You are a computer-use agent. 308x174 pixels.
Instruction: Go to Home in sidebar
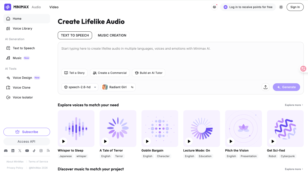click(x=27, y=19)
